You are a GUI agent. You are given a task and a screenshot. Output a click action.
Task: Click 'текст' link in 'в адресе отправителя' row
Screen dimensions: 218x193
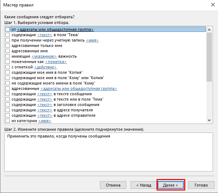point(45,116)
